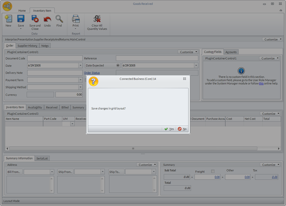The height and width of the screenshot is (206, 286).
Task: Confirm with Yes button in dialog
Action: coord(169,129)
